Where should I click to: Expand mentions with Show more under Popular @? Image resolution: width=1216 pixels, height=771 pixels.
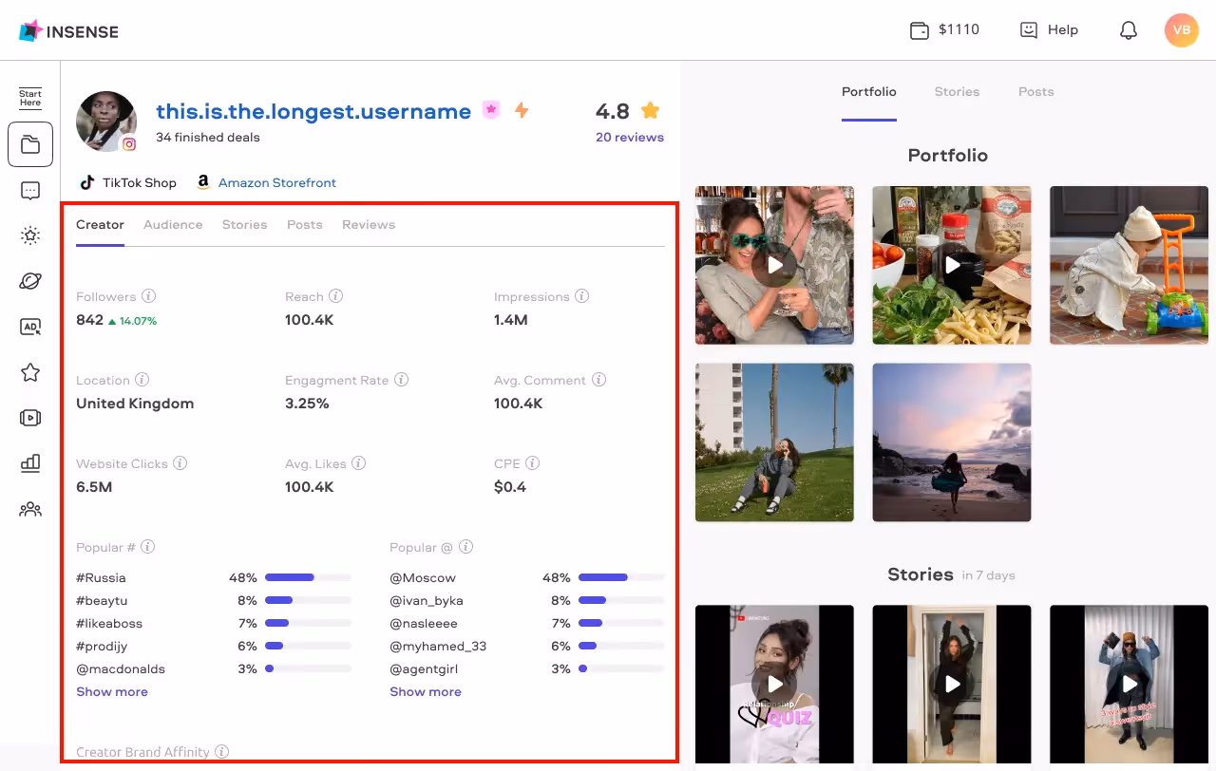[425, 691]
